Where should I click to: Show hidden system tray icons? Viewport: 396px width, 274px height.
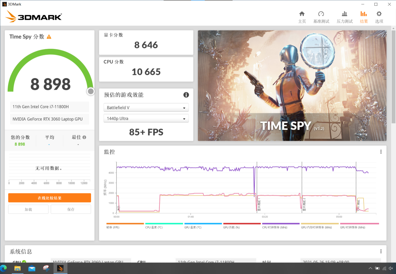point(370,268)
